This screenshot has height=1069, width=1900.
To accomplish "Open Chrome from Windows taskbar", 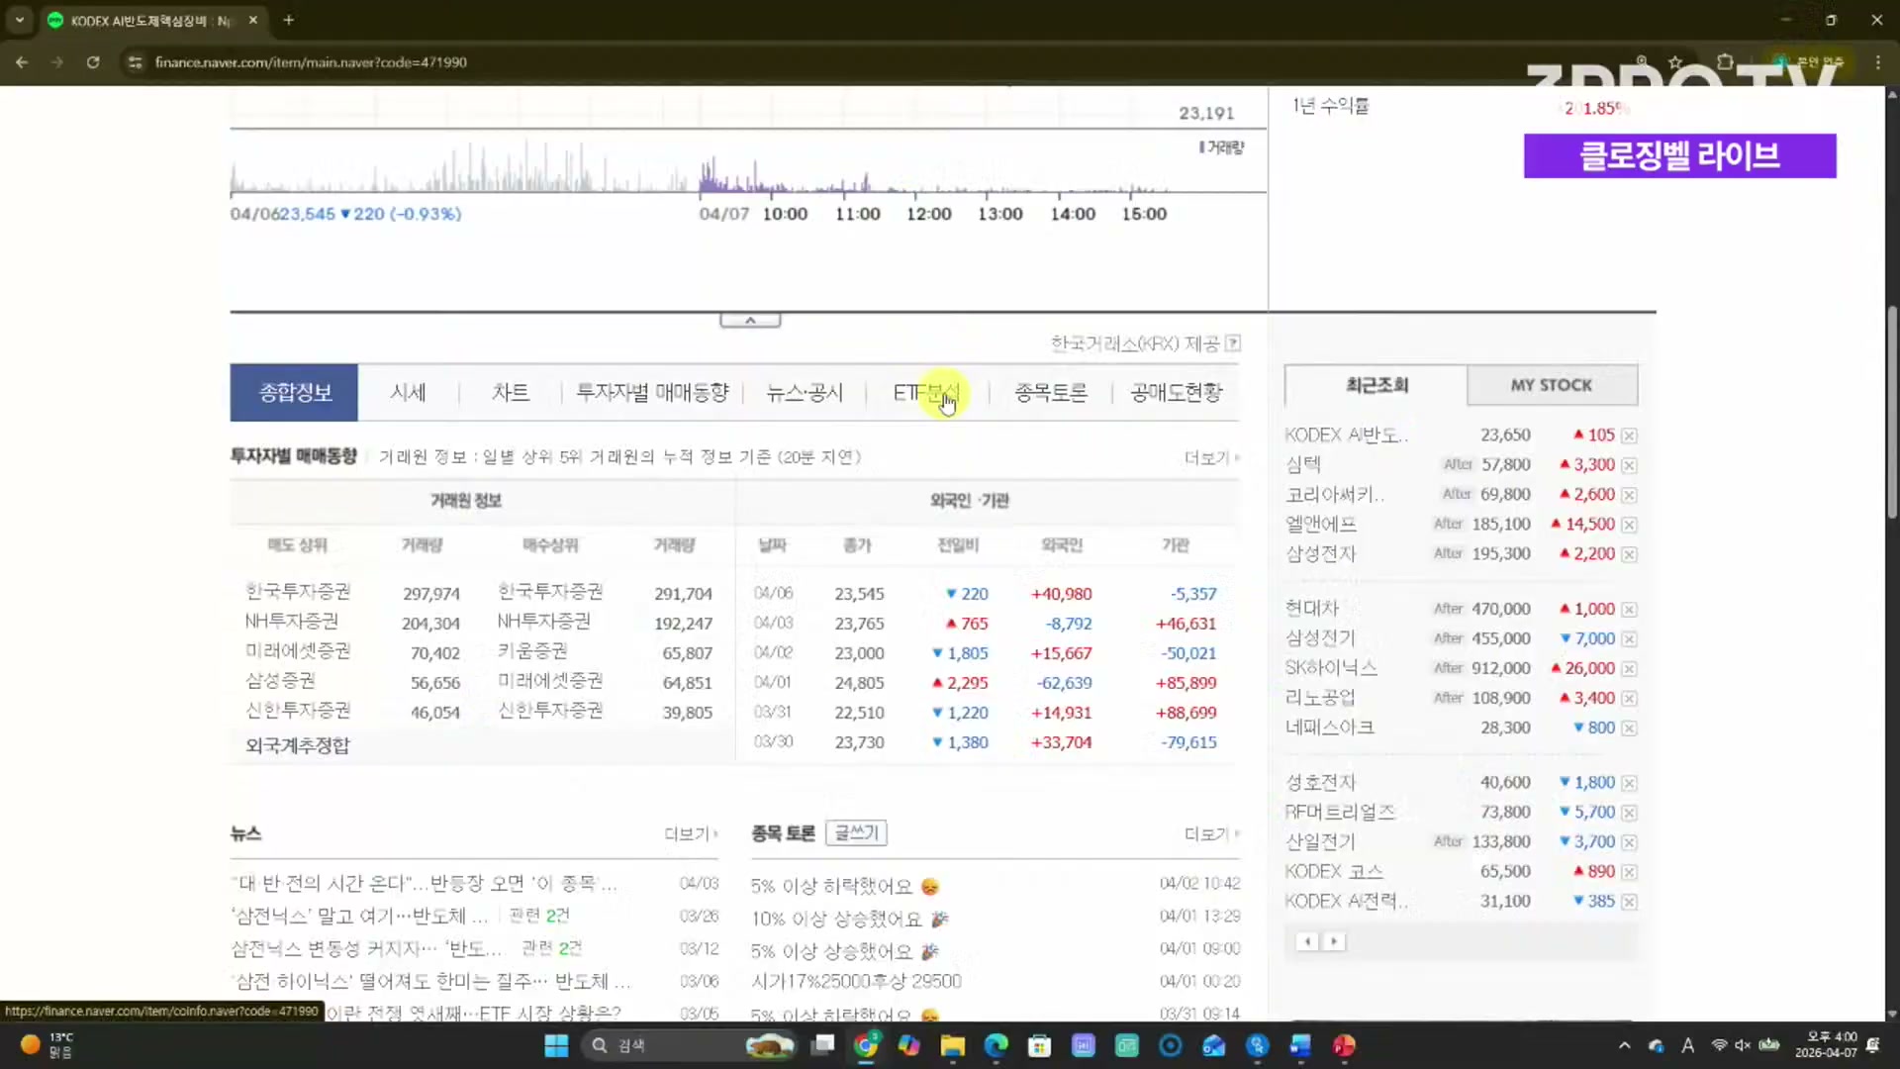I will click(x=866, y=1045).
